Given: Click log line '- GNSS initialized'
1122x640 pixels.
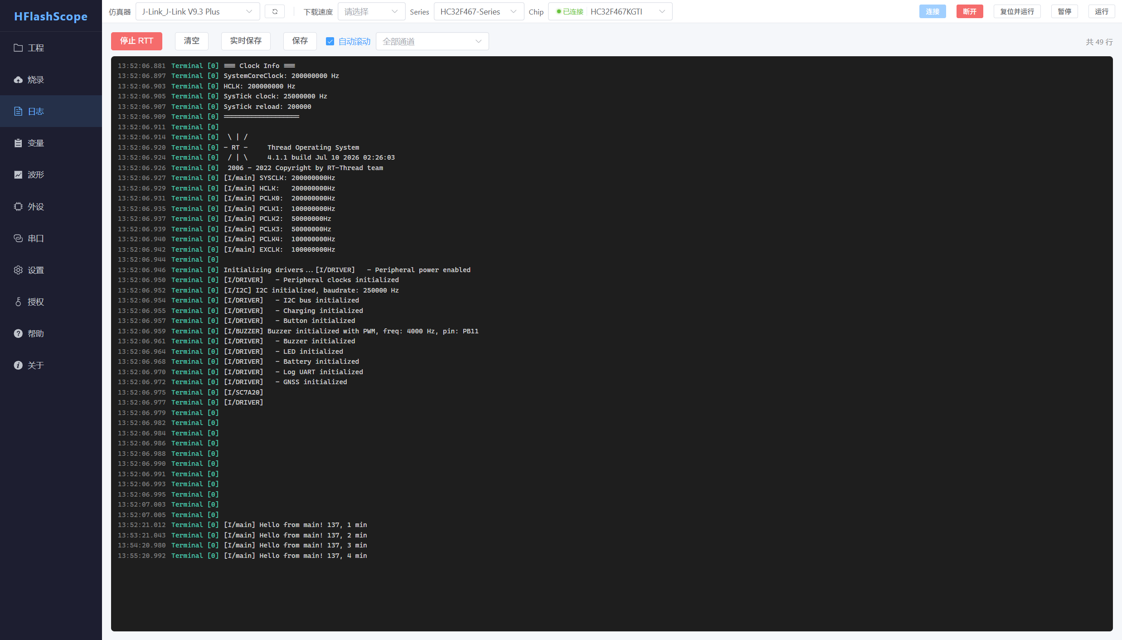Looking at the screenshot, I should (x=311, y=382).
